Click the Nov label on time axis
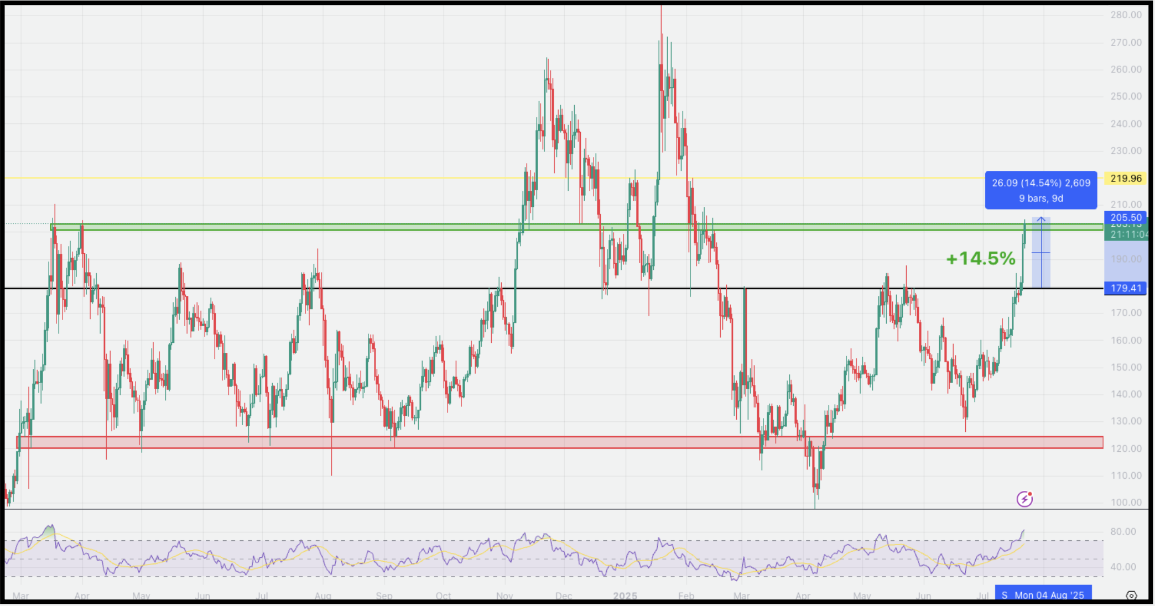Image resolution: width=1155 pixels, height=606 pixels. [504, 596]
